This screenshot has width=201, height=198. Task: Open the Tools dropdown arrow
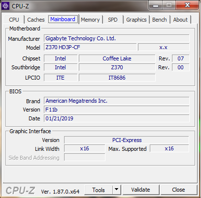(x=117, y=190)
